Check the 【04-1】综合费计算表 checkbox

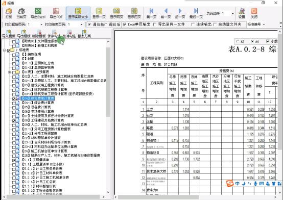[14, 103]
